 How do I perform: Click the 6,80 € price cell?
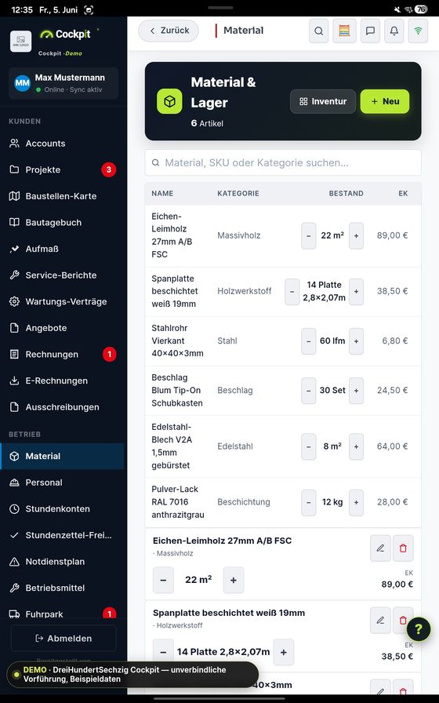click(x=394, y=341)
